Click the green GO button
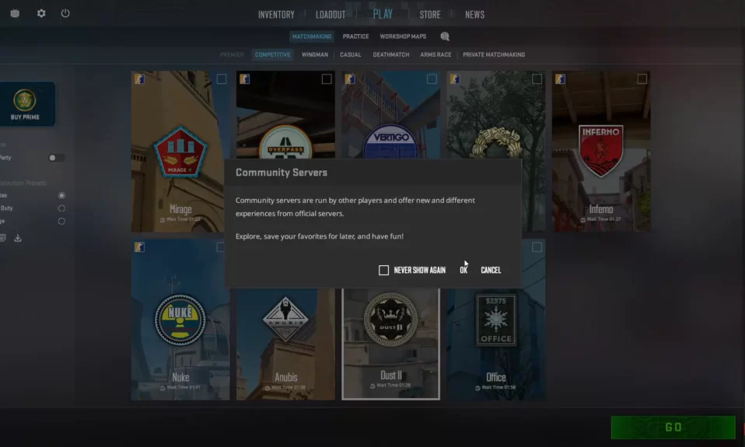This screenshot has height=447, width=745. point(673,427)
